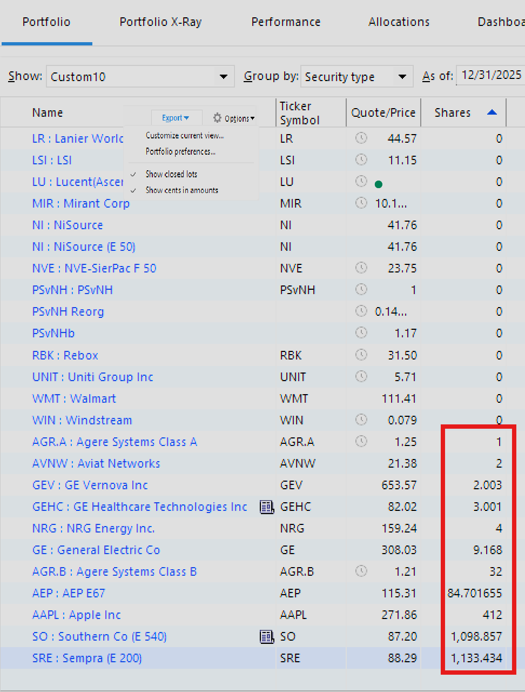This screenshot has width=525, height=692.
Task: Click the clock icon in AGR.B row
Action: [361, 571]
